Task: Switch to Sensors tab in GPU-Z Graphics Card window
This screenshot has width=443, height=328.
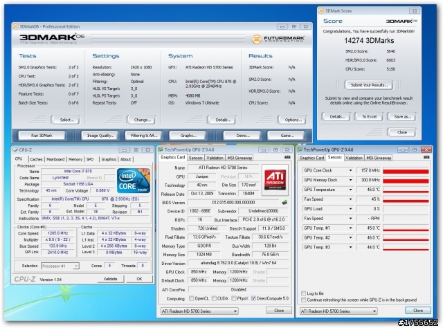Action: point(195,158)
